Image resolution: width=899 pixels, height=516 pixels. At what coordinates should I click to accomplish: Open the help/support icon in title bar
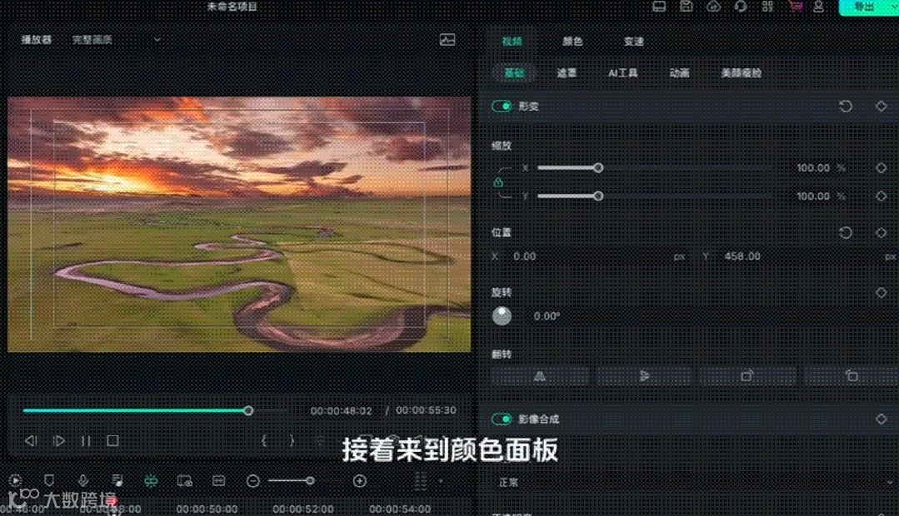click(x=742, y=7)
